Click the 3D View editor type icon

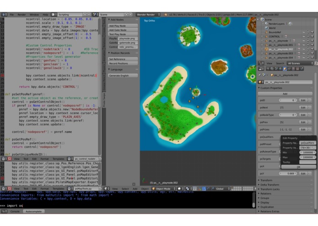107,188
